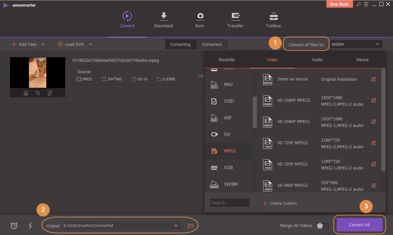Screen dimensions: 393x235
Task: Open the Burn section
Action: 200,19
